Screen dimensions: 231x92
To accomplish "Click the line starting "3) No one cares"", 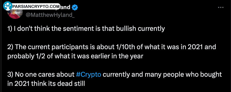I will (114, 75).
